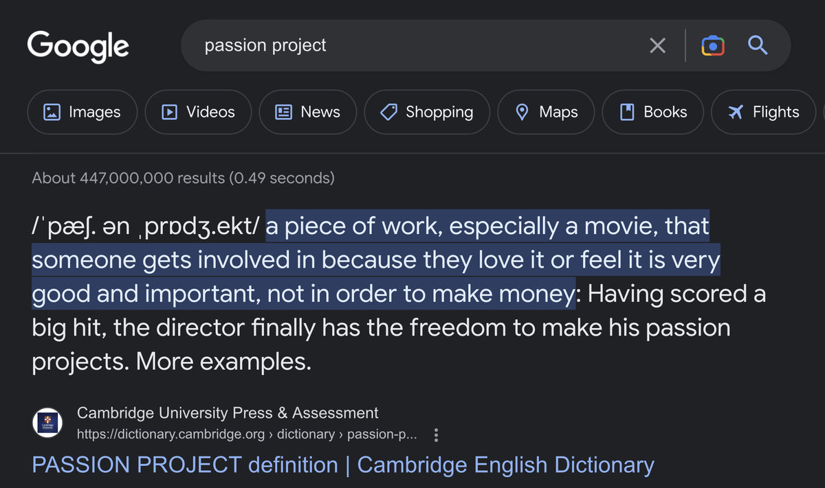Clear the search box text
The image size is (825, 488).
coord(657,46)
